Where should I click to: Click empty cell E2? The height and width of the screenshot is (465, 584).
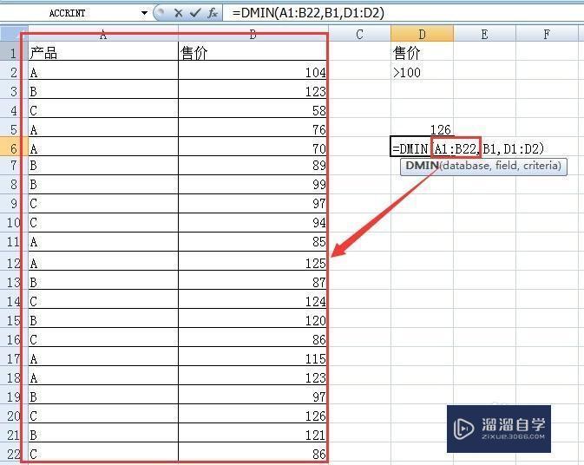pos(484,71)
